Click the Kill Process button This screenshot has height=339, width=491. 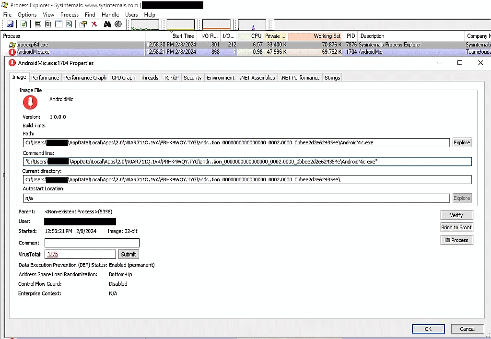456,240
